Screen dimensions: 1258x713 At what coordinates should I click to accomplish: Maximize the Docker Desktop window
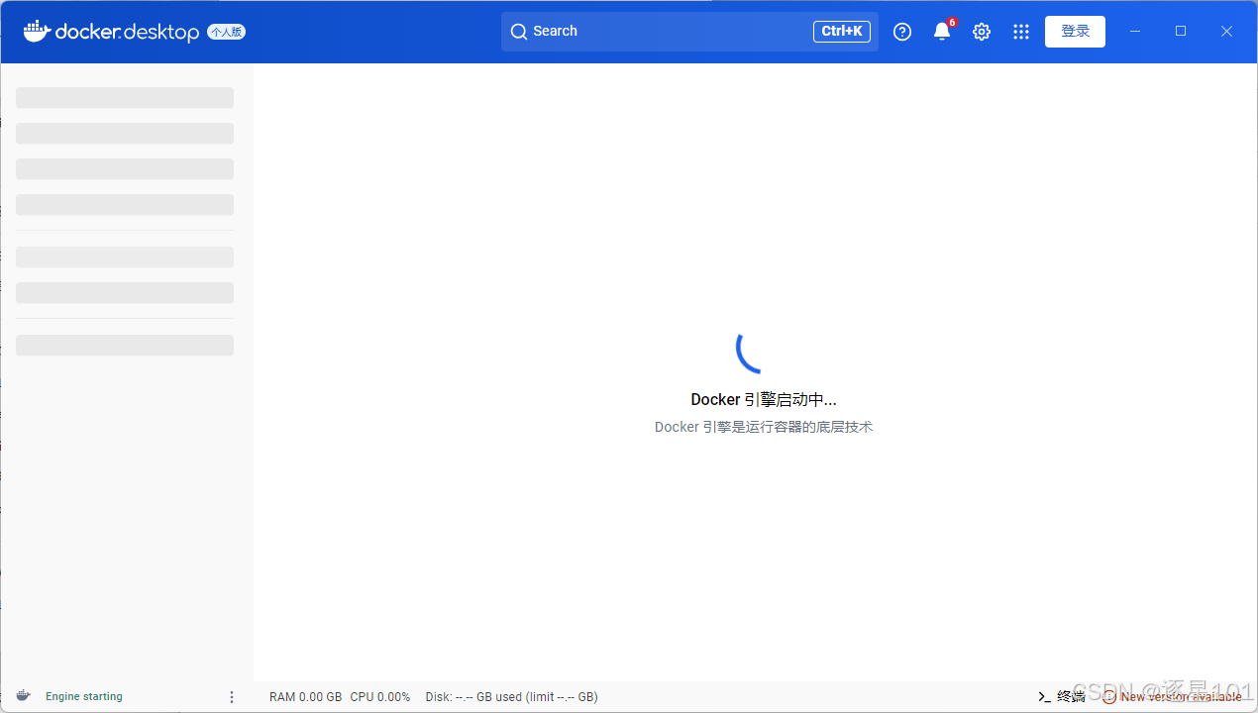tap(1181, 32)
